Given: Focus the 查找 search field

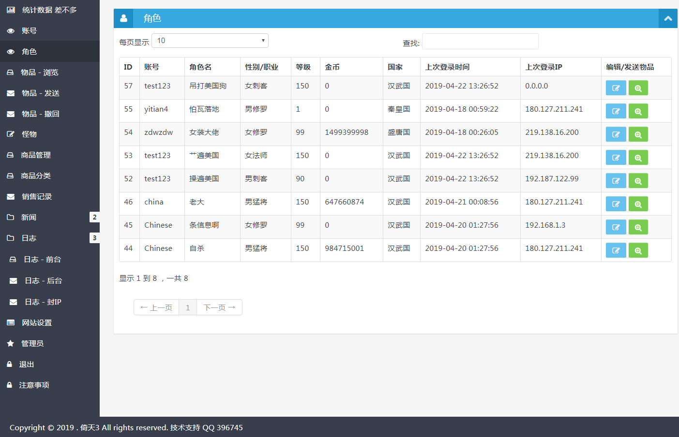Looking at the screenshot, I should (x=480, y=42).
